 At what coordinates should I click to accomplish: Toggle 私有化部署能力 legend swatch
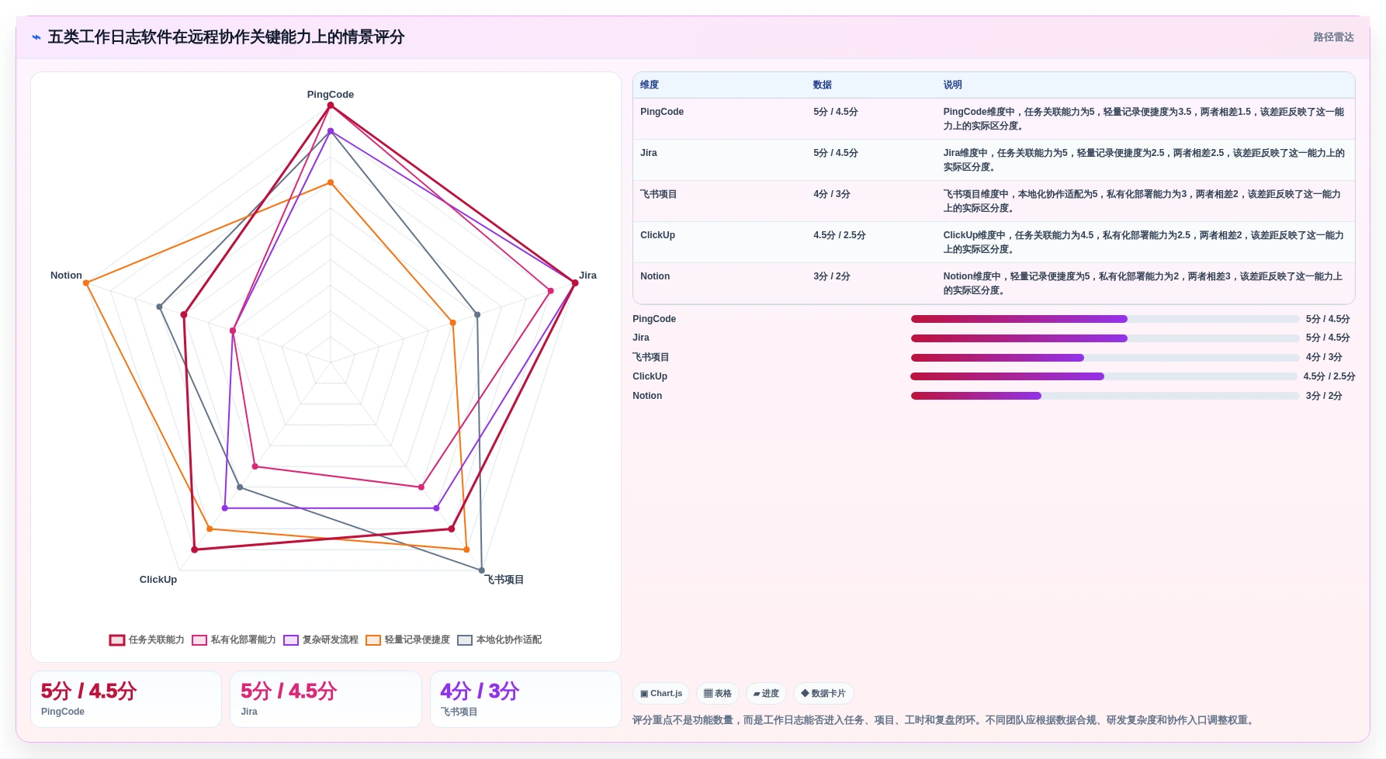tap(199, 640)
